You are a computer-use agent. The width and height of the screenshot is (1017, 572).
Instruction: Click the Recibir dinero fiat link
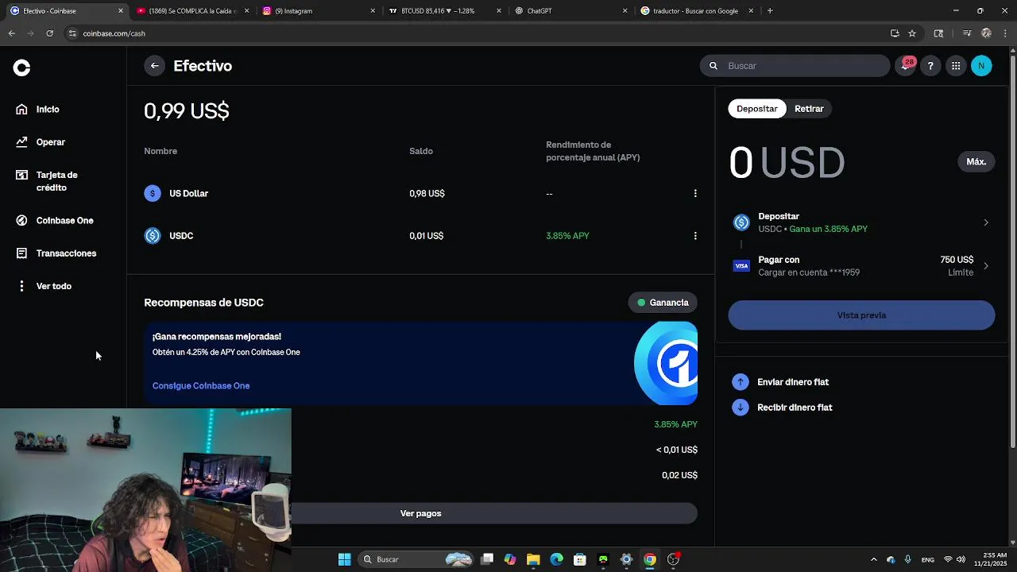click(x=795, y=408)
